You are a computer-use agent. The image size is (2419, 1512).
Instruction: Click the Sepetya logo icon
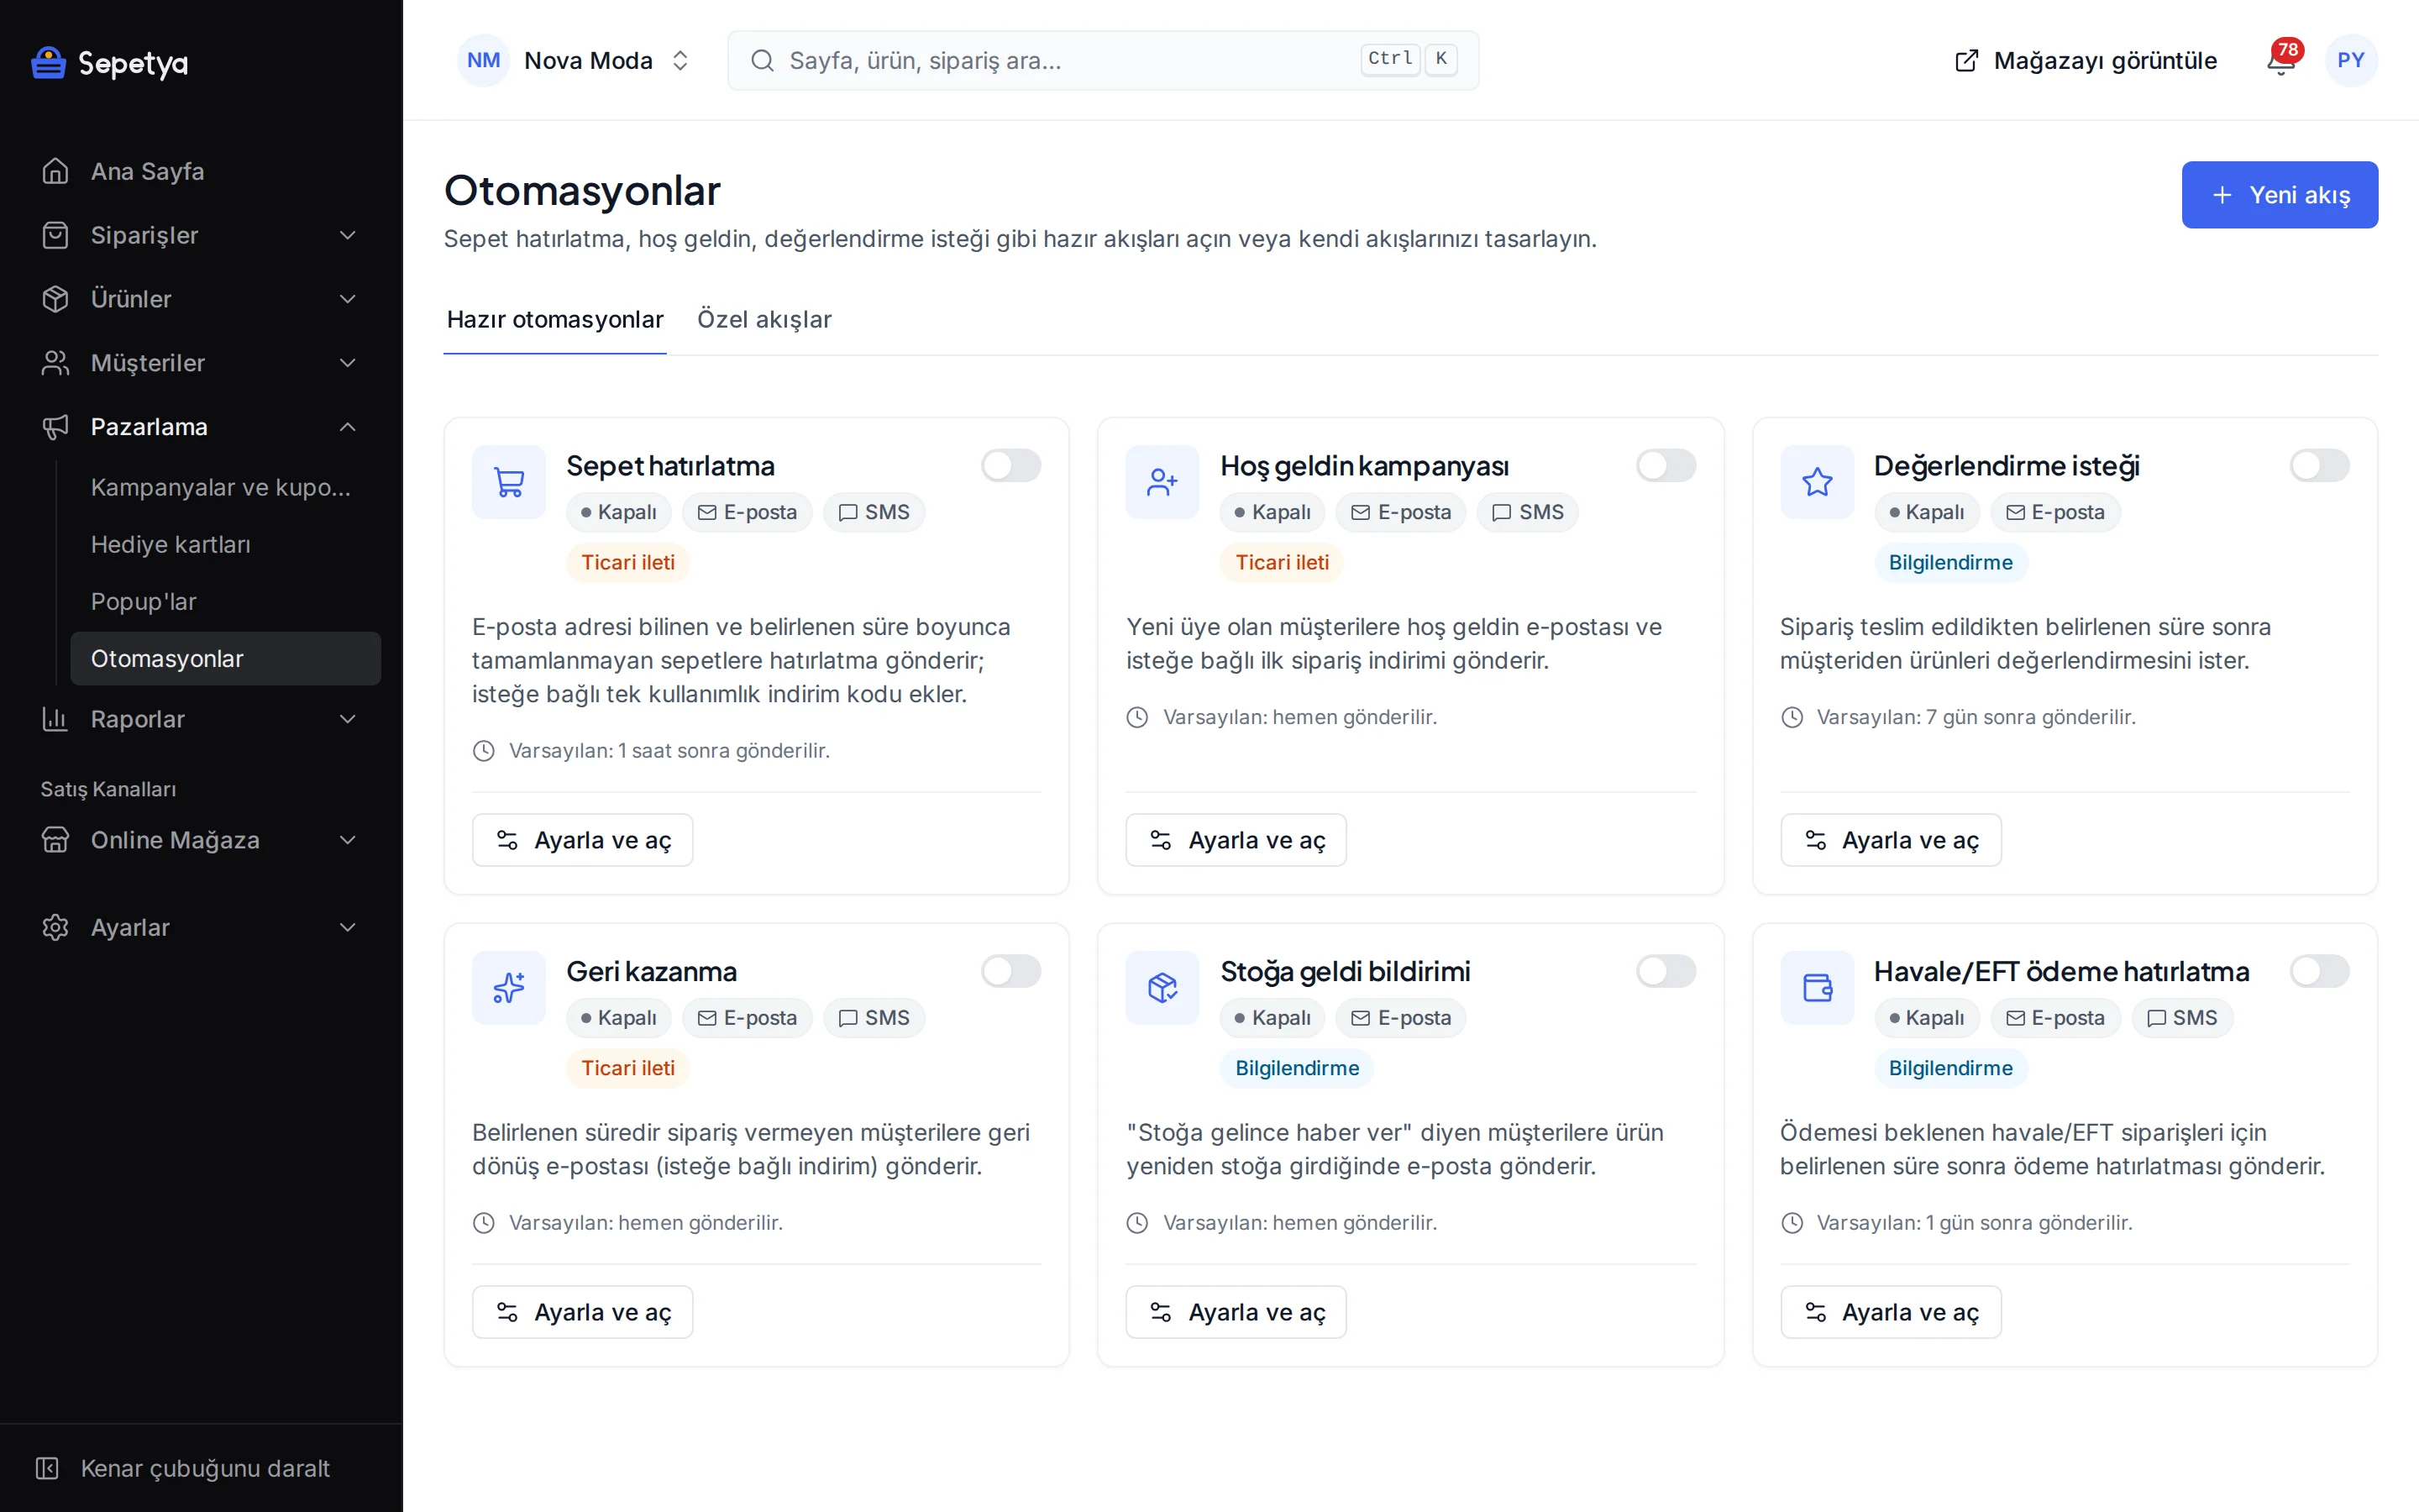[x=48, y=62]
